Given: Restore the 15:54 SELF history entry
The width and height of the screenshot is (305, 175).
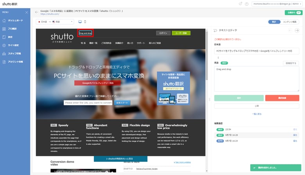Looking at the screenshot, I should coord(295,129).
